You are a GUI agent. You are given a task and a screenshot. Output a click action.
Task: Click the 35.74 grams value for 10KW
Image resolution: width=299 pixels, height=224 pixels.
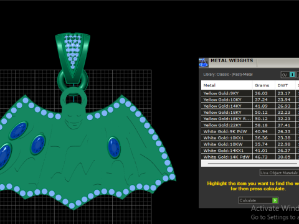(x=261, y=144)
